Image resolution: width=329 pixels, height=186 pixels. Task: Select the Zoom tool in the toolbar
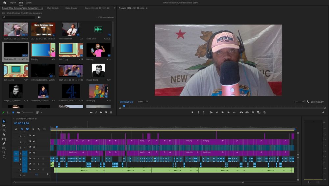(4, 152)
